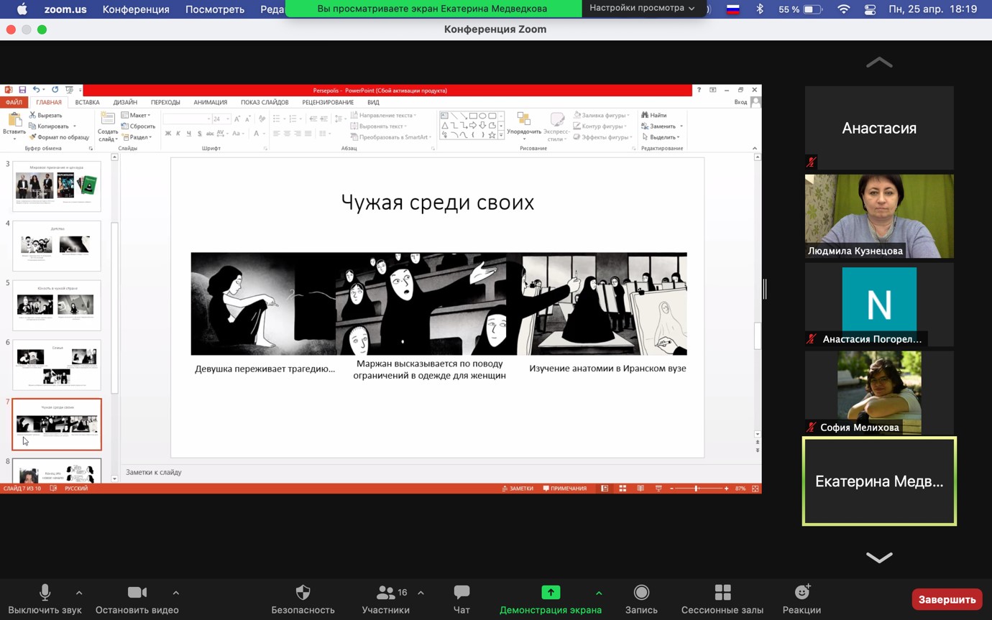The width and height of the screenshot is (992, 620).
Task: Show previous participants with up chevron
Action: 879,63
